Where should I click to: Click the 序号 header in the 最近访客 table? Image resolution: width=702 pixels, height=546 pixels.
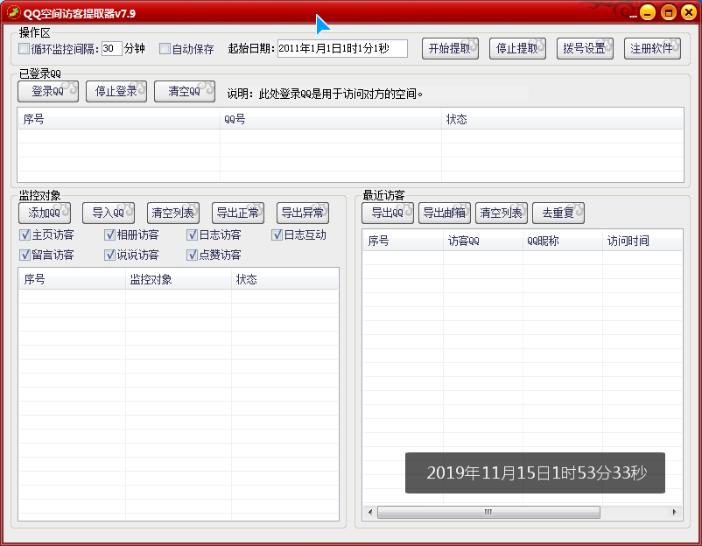[403, 241]
